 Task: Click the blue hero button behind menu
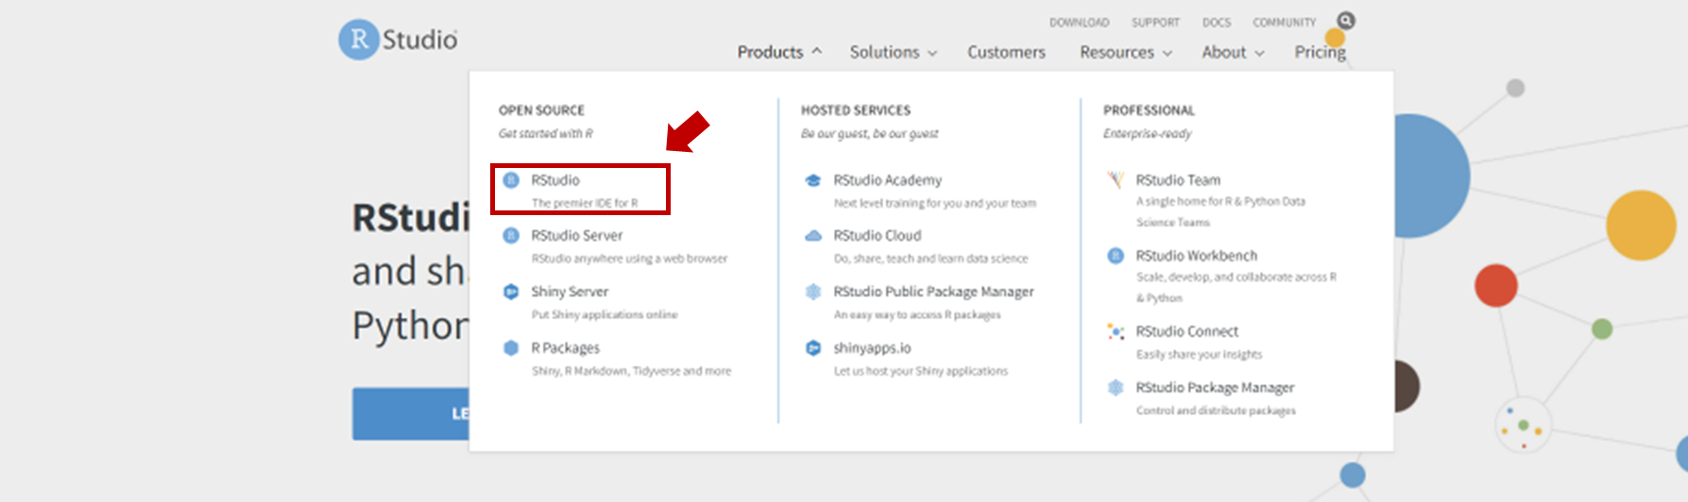coord(411,413)
